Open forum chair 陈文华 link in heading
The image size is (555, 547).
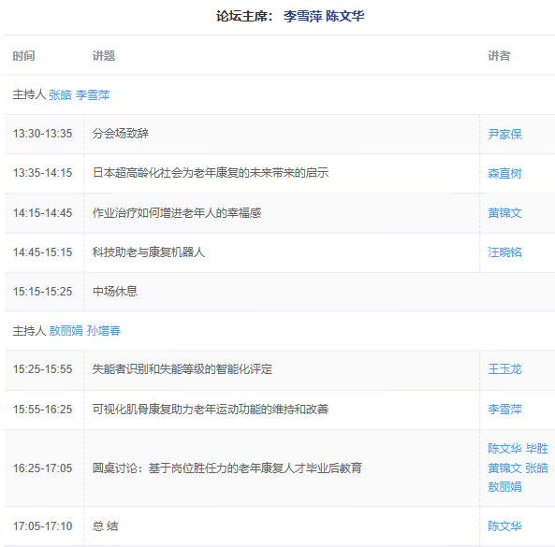coord(345,16)
